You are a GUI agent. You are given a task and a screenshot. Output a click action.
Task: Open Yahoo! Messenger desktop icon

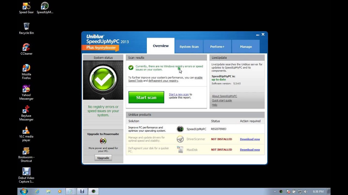(x=26, y=93)
